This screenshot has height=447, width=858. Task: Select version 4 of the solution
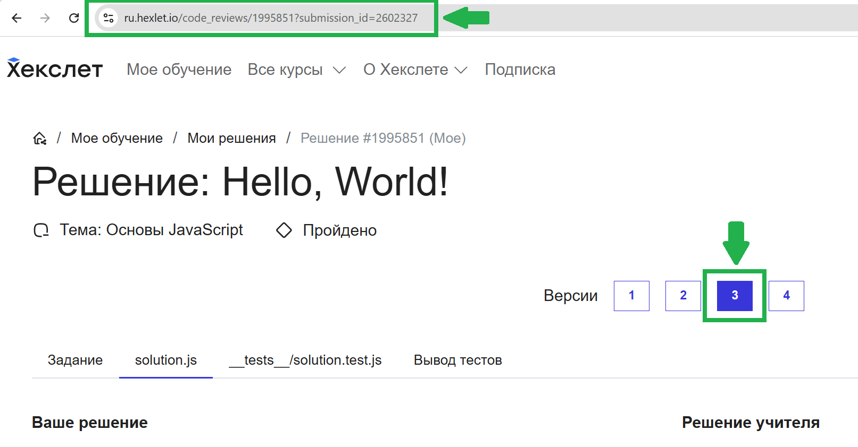786,296
